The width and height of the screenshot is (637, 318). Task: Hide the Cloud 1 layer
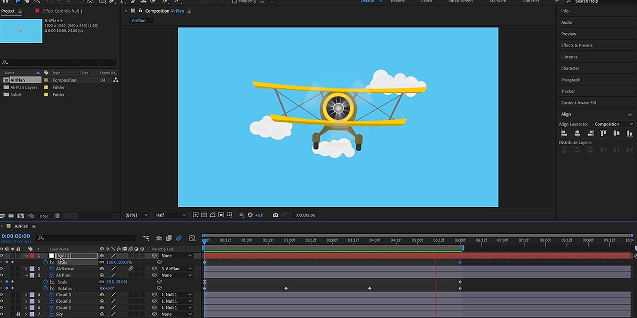point(2,307)
